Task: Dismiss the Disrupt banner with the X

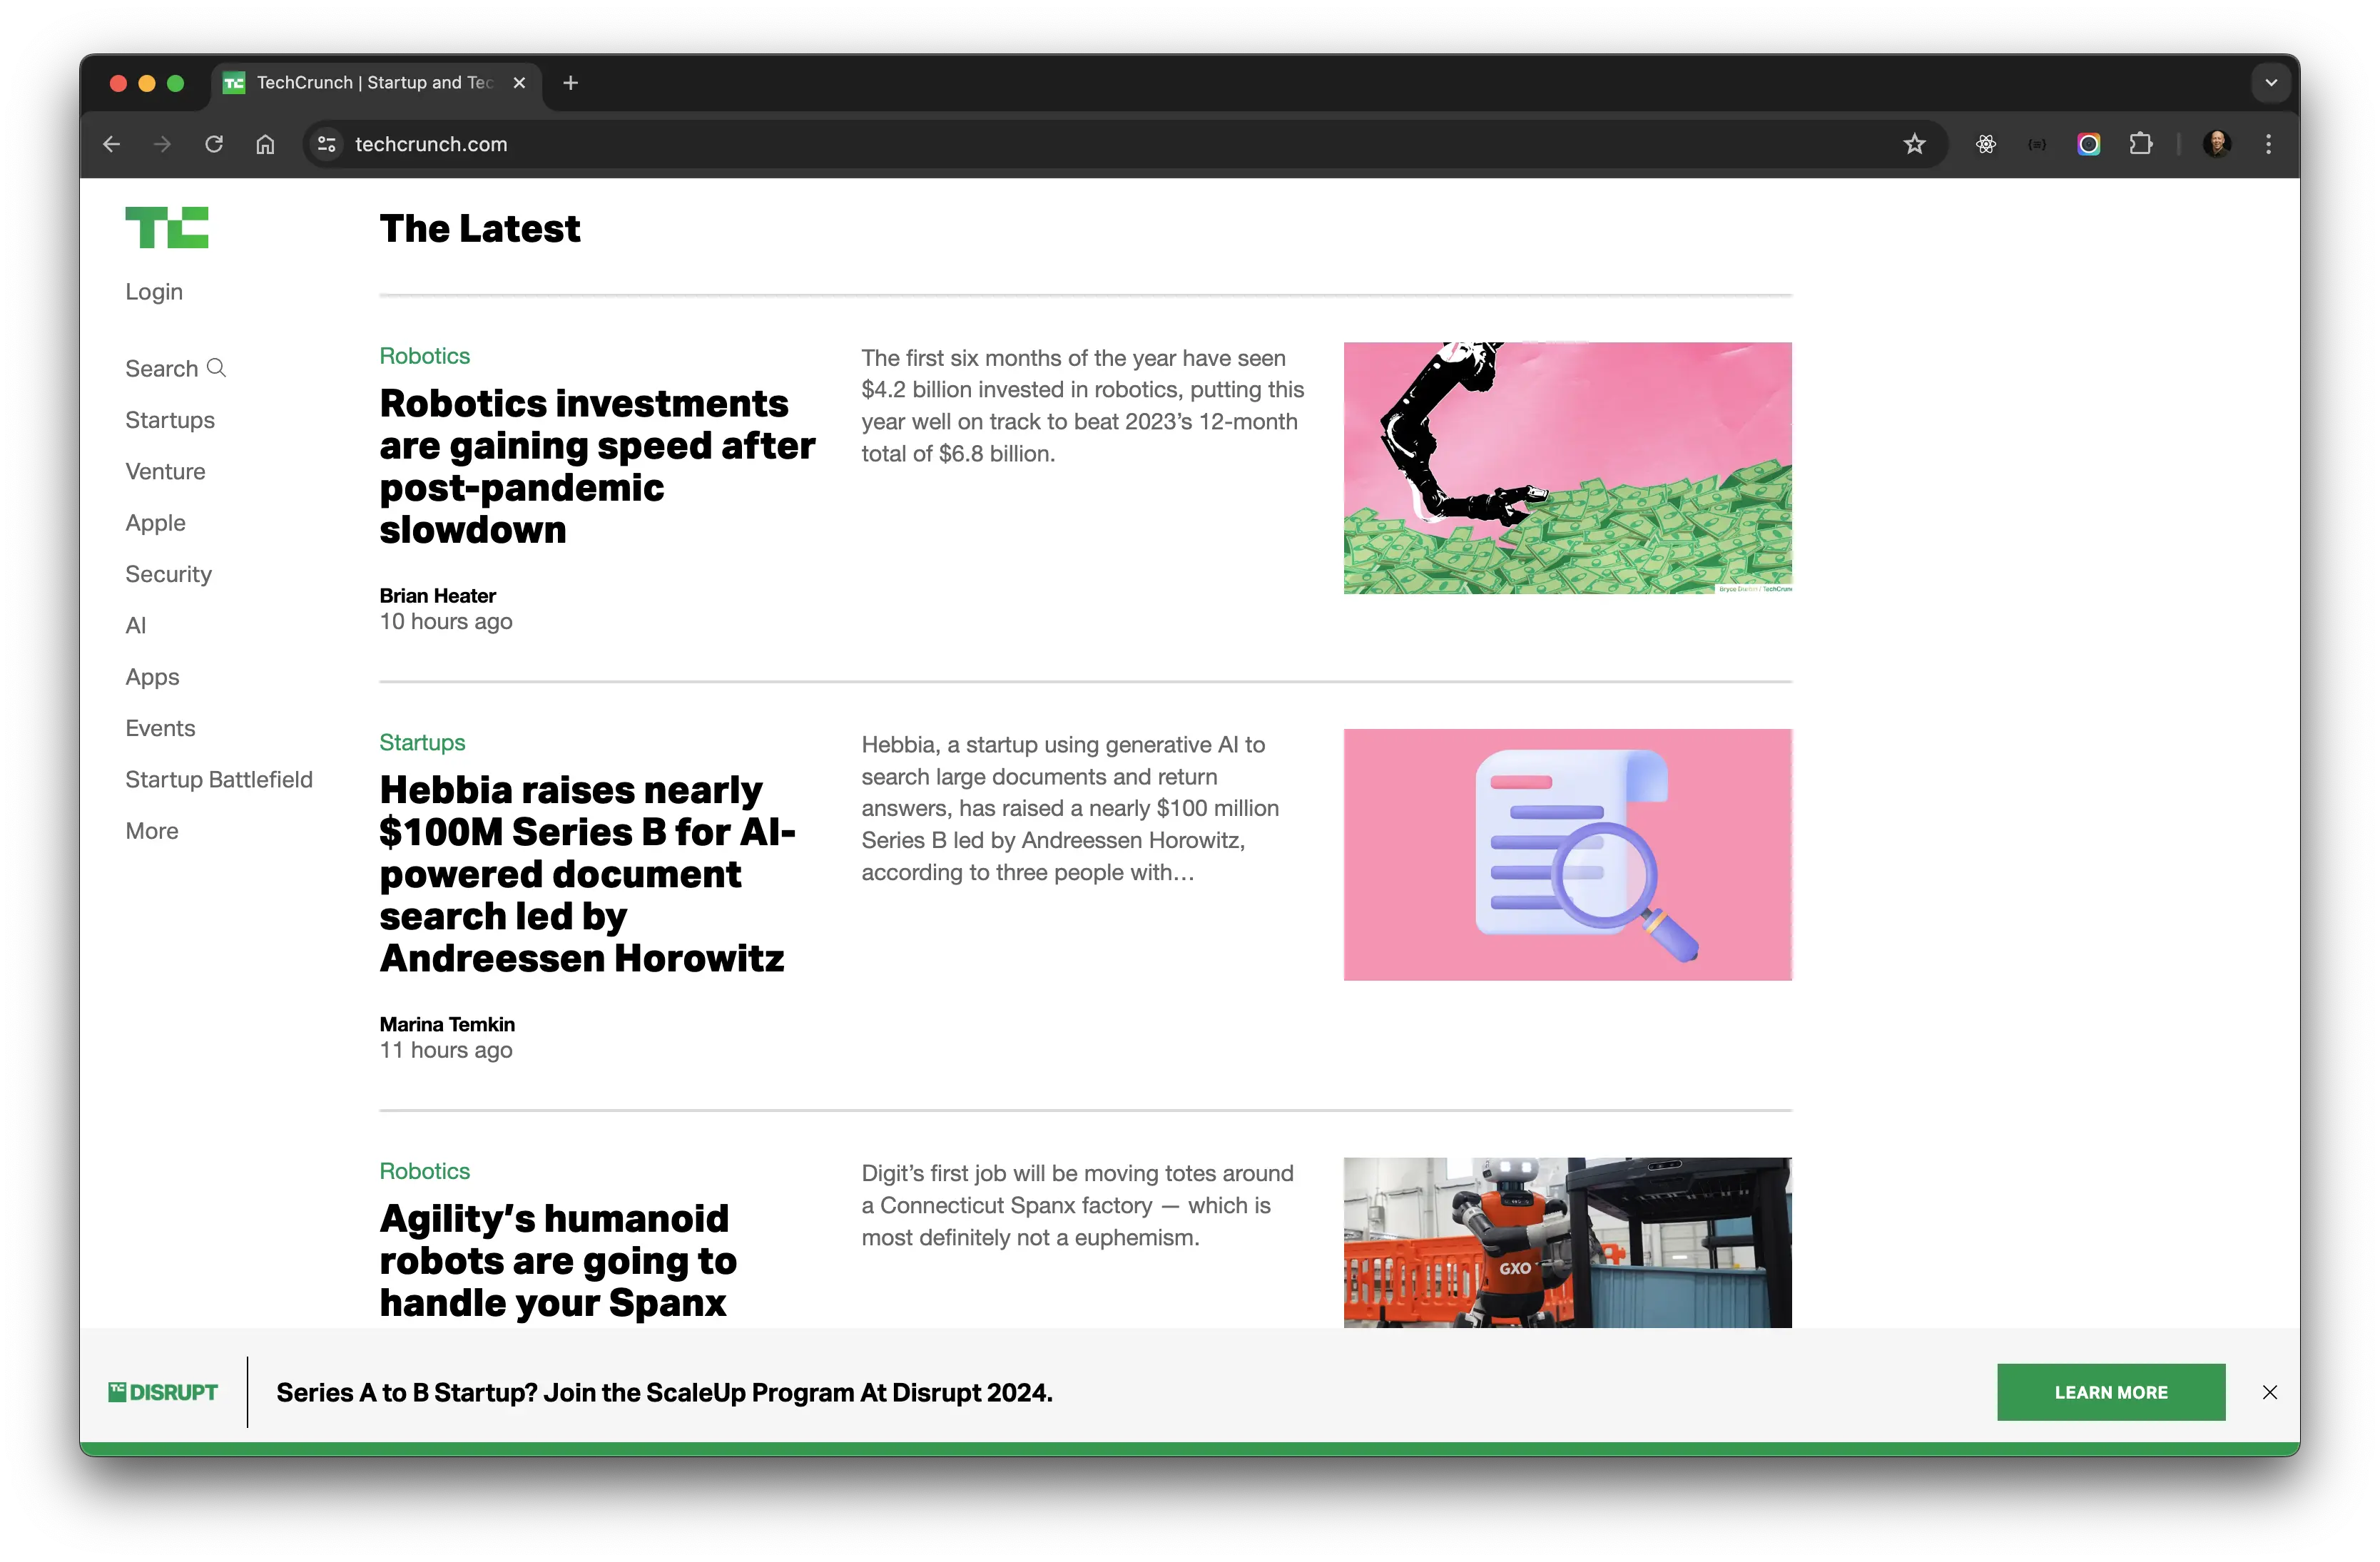Action: coord(2270,1392)
